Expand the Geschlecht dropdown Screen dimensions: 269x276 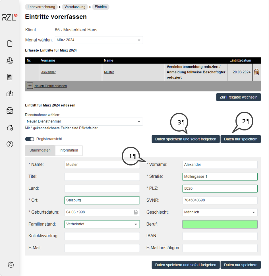253,212
